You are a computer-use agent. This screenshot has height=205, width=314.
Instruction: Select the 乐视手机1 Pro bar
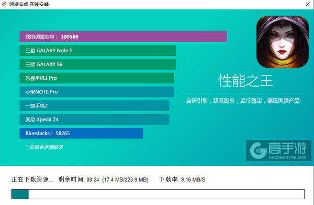(97, 78)
